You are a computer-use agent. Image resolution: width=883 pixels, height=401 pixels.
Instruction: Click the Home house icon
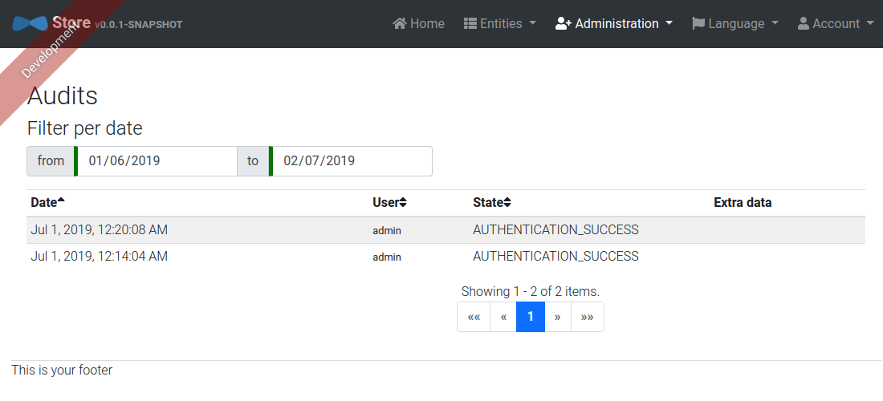click(x=400, y=23)
